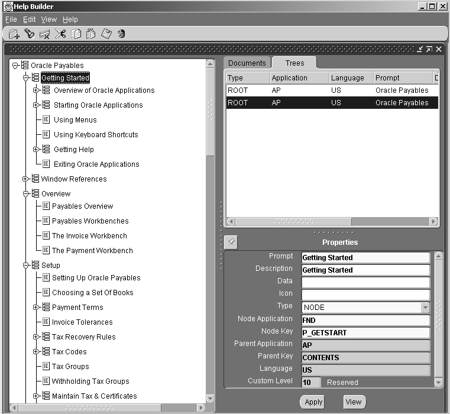Select The Invoice Workbench tree item
This screenshot has width=450, height=414.
click(x=89, y=236)
